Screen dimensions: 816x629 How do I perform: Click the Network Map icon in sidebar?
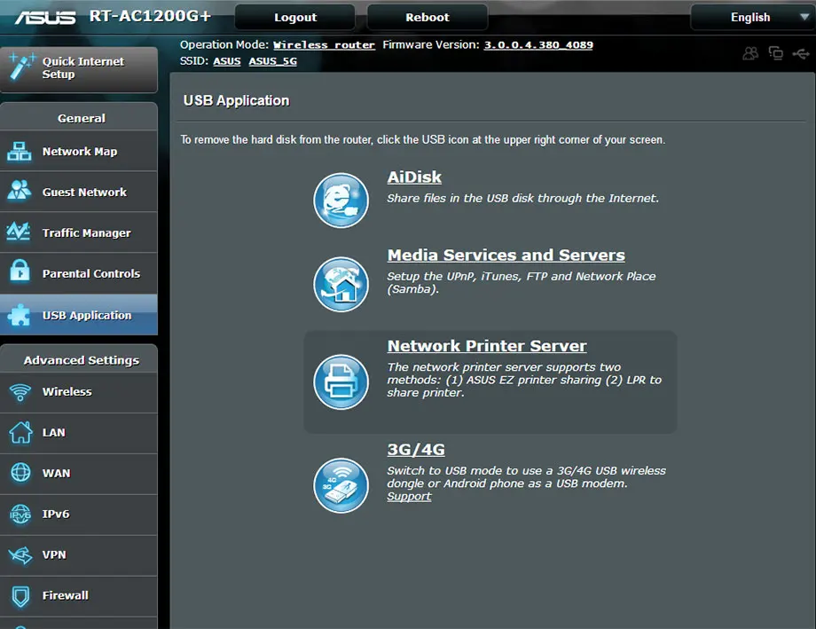[20, 152]
